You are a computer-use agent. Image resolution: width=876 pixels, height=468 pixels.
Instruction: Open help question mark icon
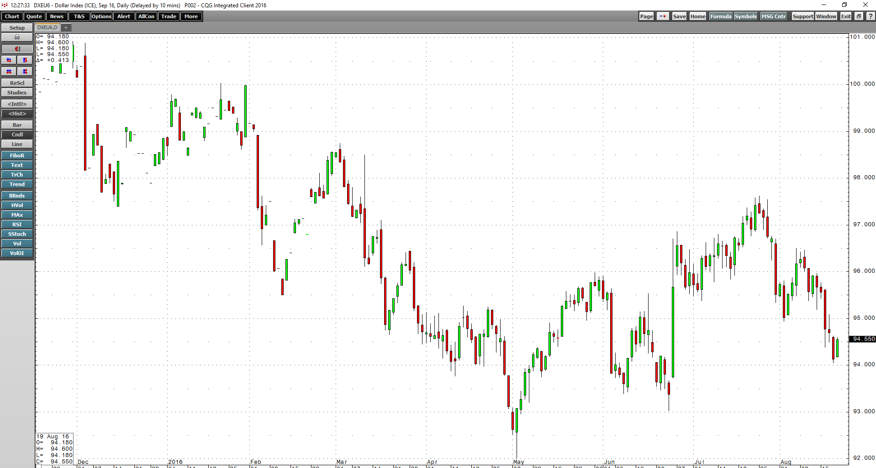tap(871, 16)
